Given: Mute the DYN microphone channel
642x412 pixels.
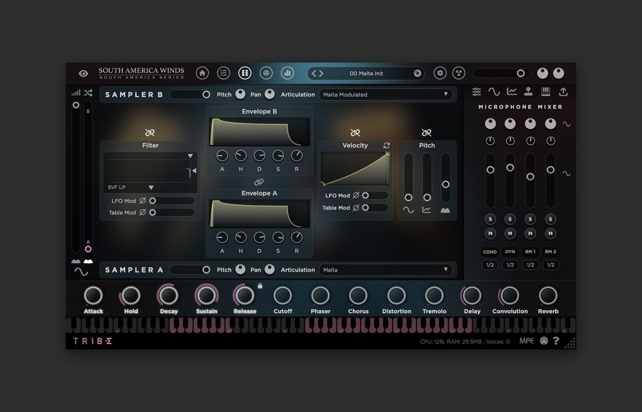Looking at the screenshot, I should [510, 233].
